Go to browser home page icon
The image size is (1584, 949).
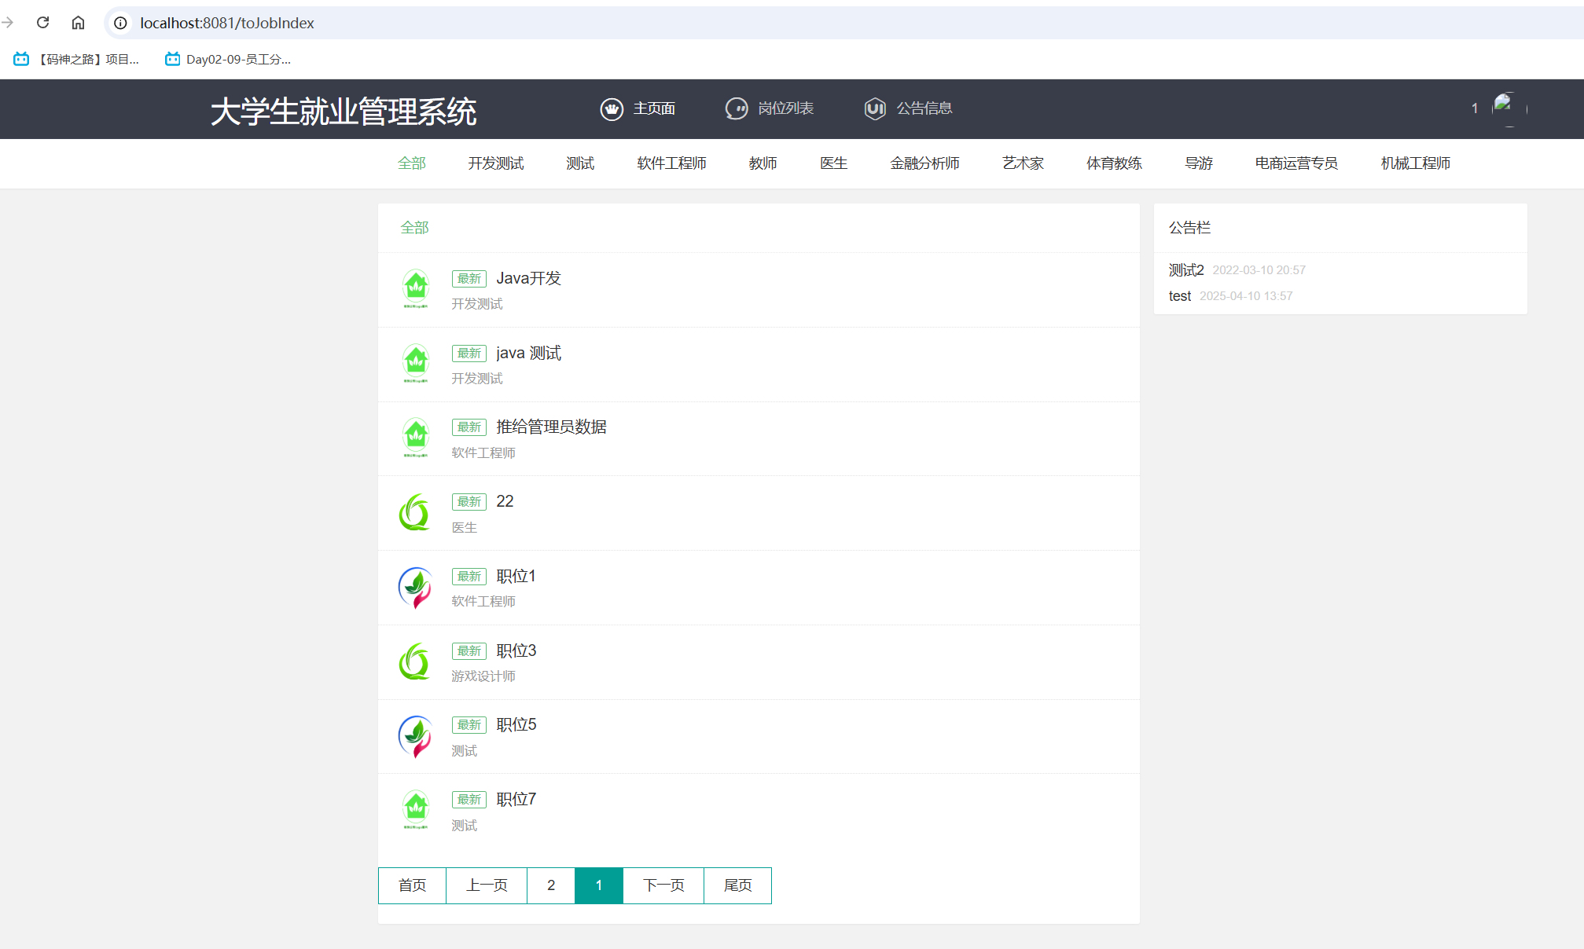click(x=78, y=23)
